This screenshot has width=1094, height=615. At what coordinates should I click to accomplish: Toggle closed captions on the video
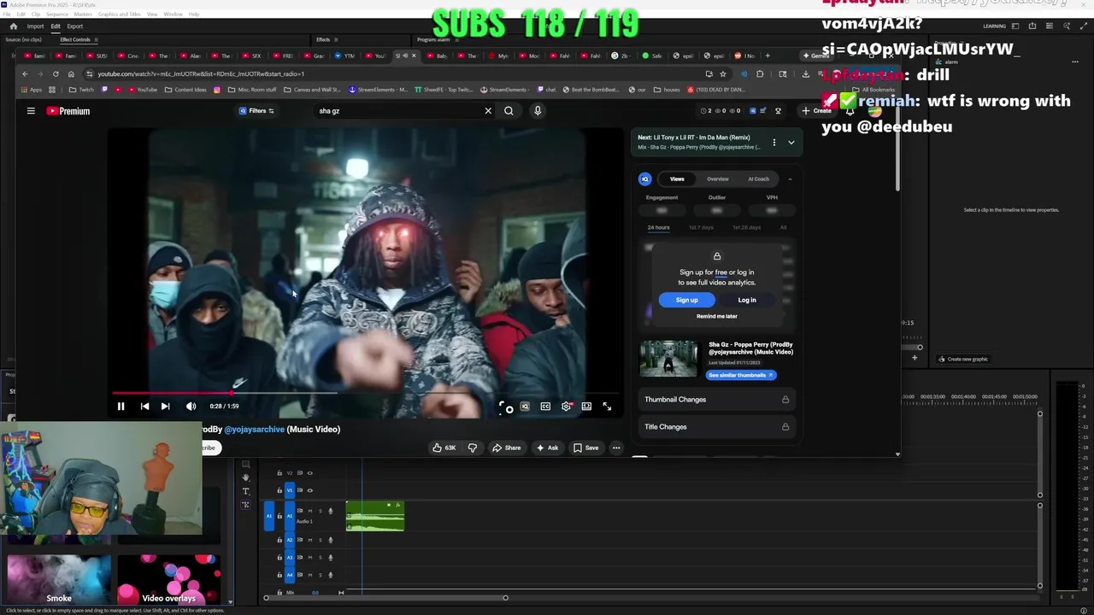click(x=545, y=407)
